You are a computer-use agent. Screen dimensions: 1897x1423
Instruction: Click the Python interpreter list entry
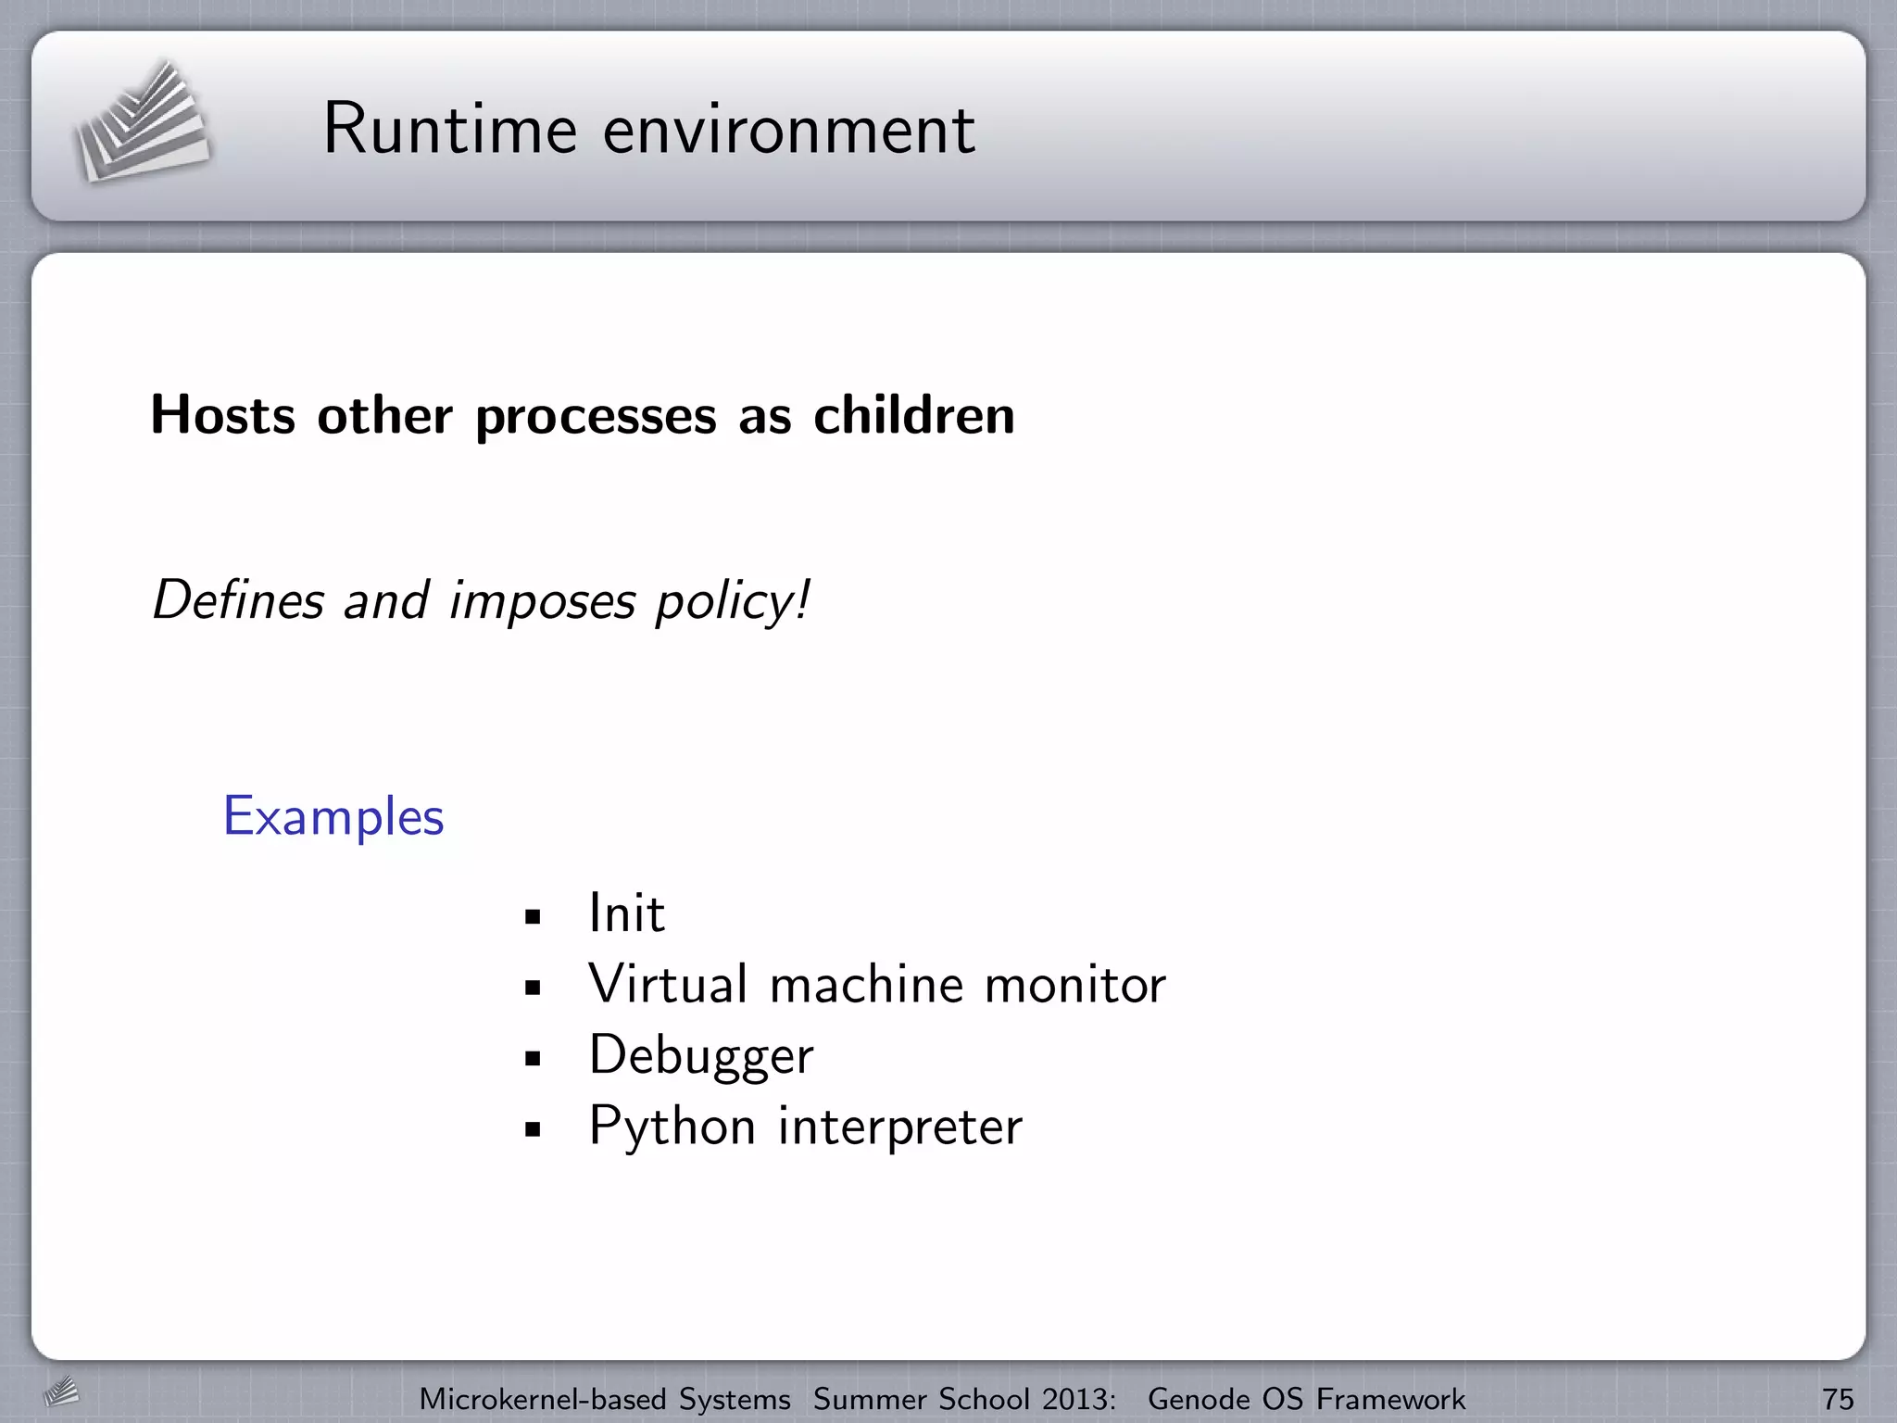(x=805, y=1127)
